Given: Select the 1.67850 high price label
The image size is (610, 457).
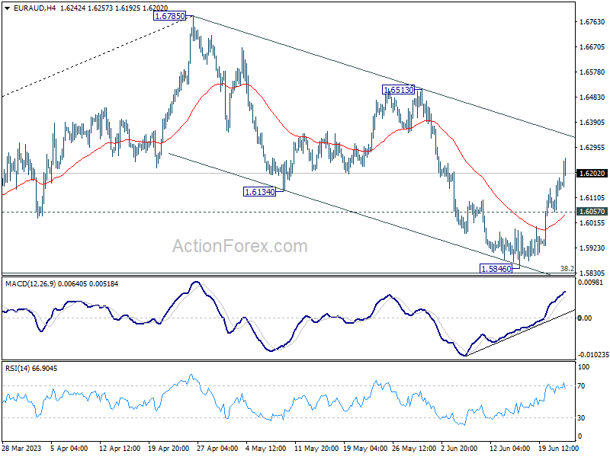Looking at the screenshot, I should point(169,16).
